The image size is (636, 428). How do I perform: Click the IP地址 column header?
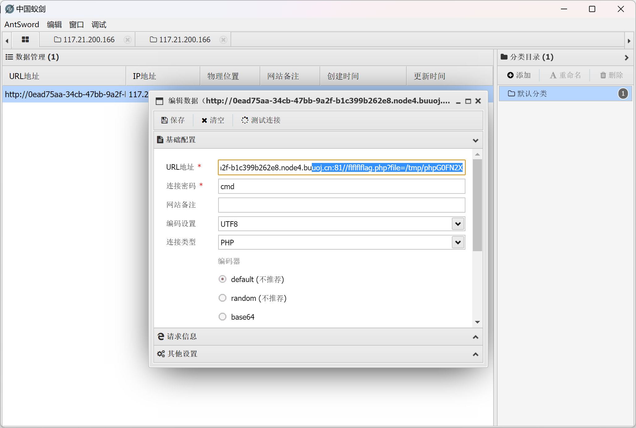(163, 76)
